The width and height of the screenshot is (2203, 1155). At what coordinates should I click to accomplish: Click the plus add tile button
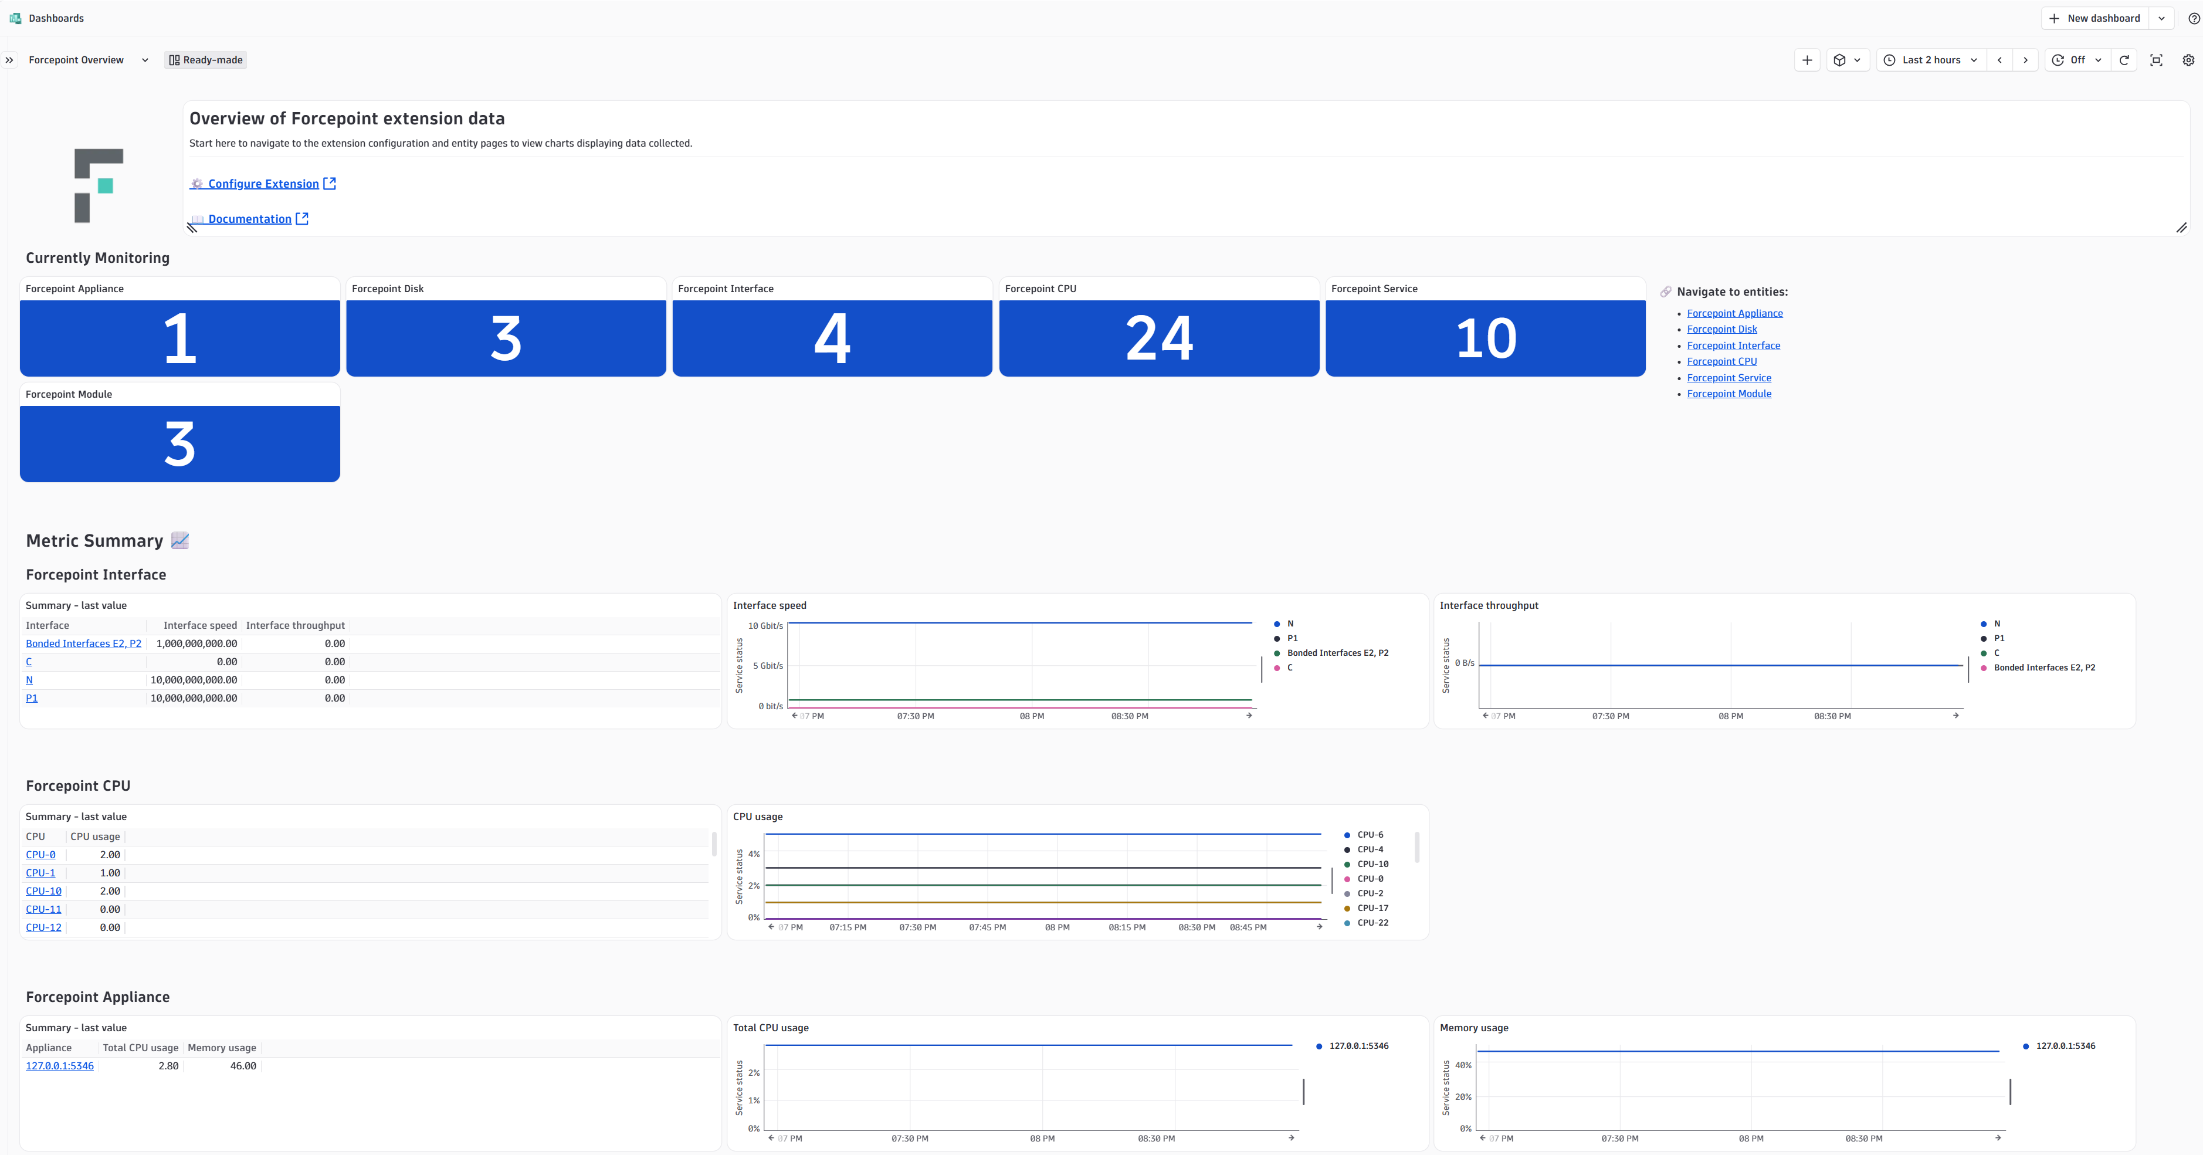click(1807, 60)
